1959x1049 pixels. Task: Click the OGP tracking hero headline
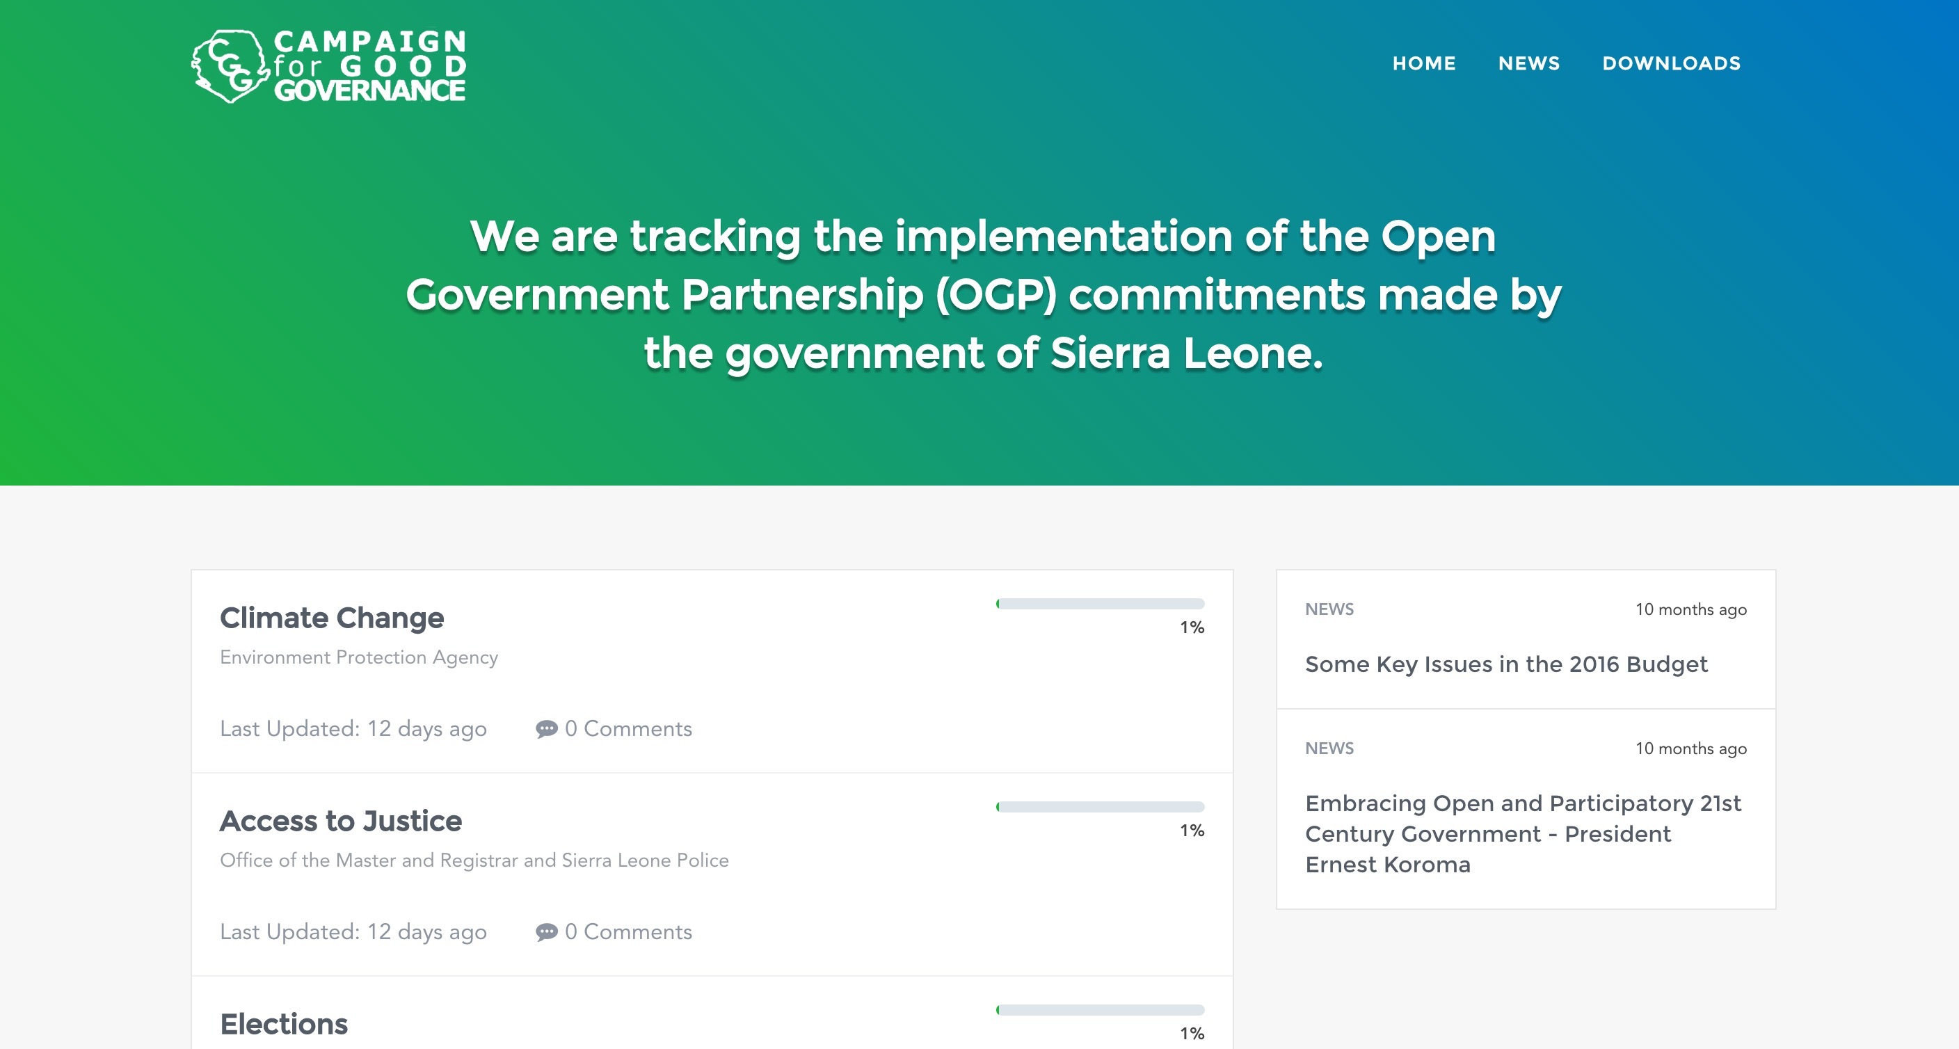pyautogui.click(x=982, y=294)
